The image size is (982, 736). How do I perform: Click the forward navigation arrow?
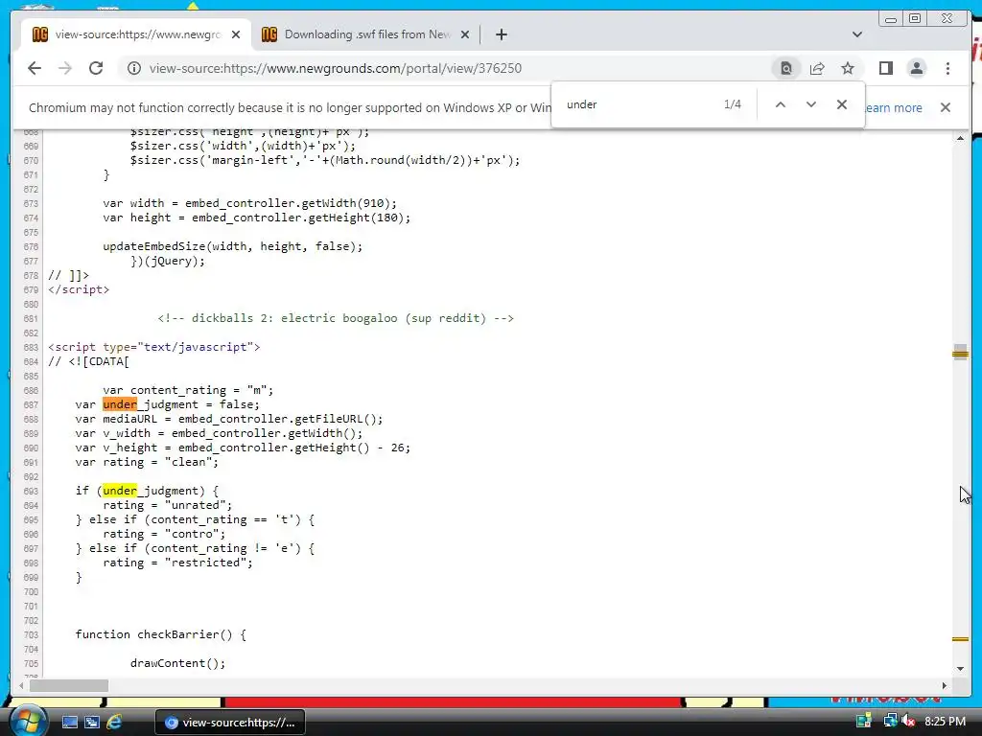[65, 68]
